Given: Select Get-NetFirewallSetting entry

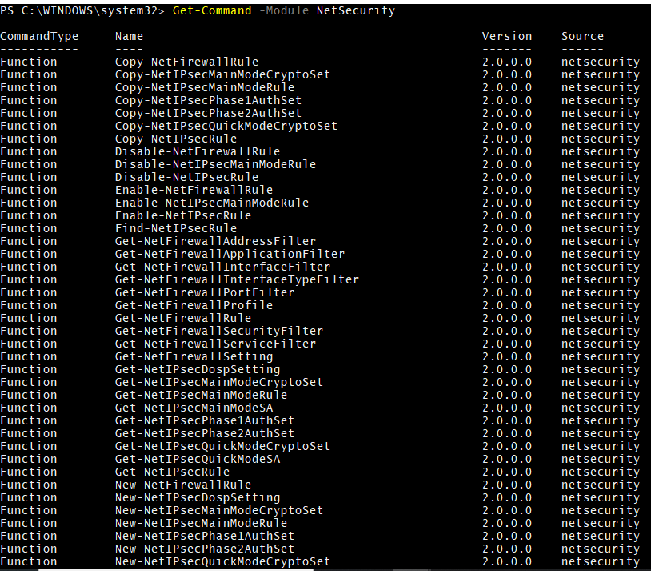Looking at the screenshot, I should pyautogui.click(x=194, y=357).
